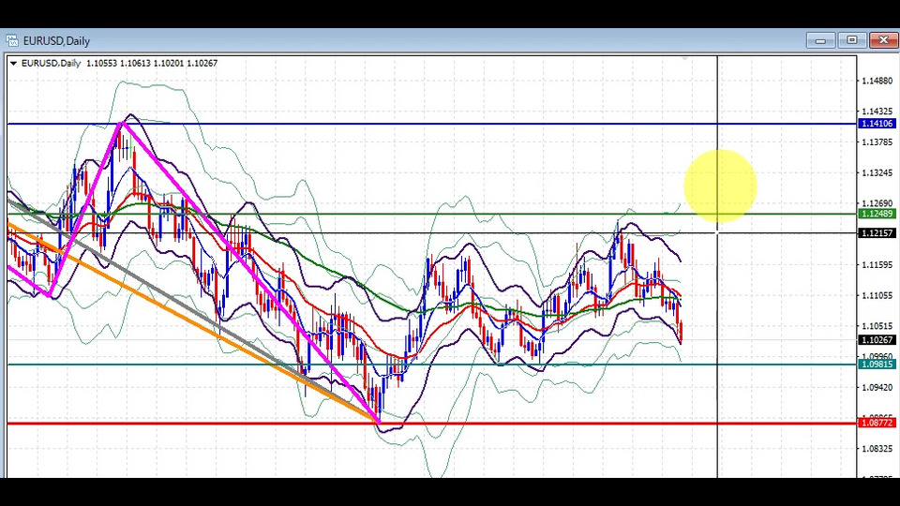Click the 1.13245 price scale value
The height and width of the screenshot is (506, 900).
coord(877,172)
